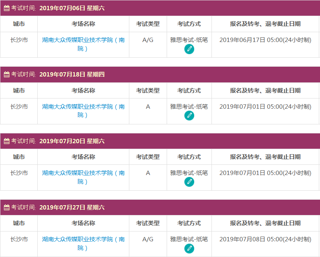Click the pencil icon in the July 06 row
The width and height of the screenshot is (320, 257).
tap(189, 49)
